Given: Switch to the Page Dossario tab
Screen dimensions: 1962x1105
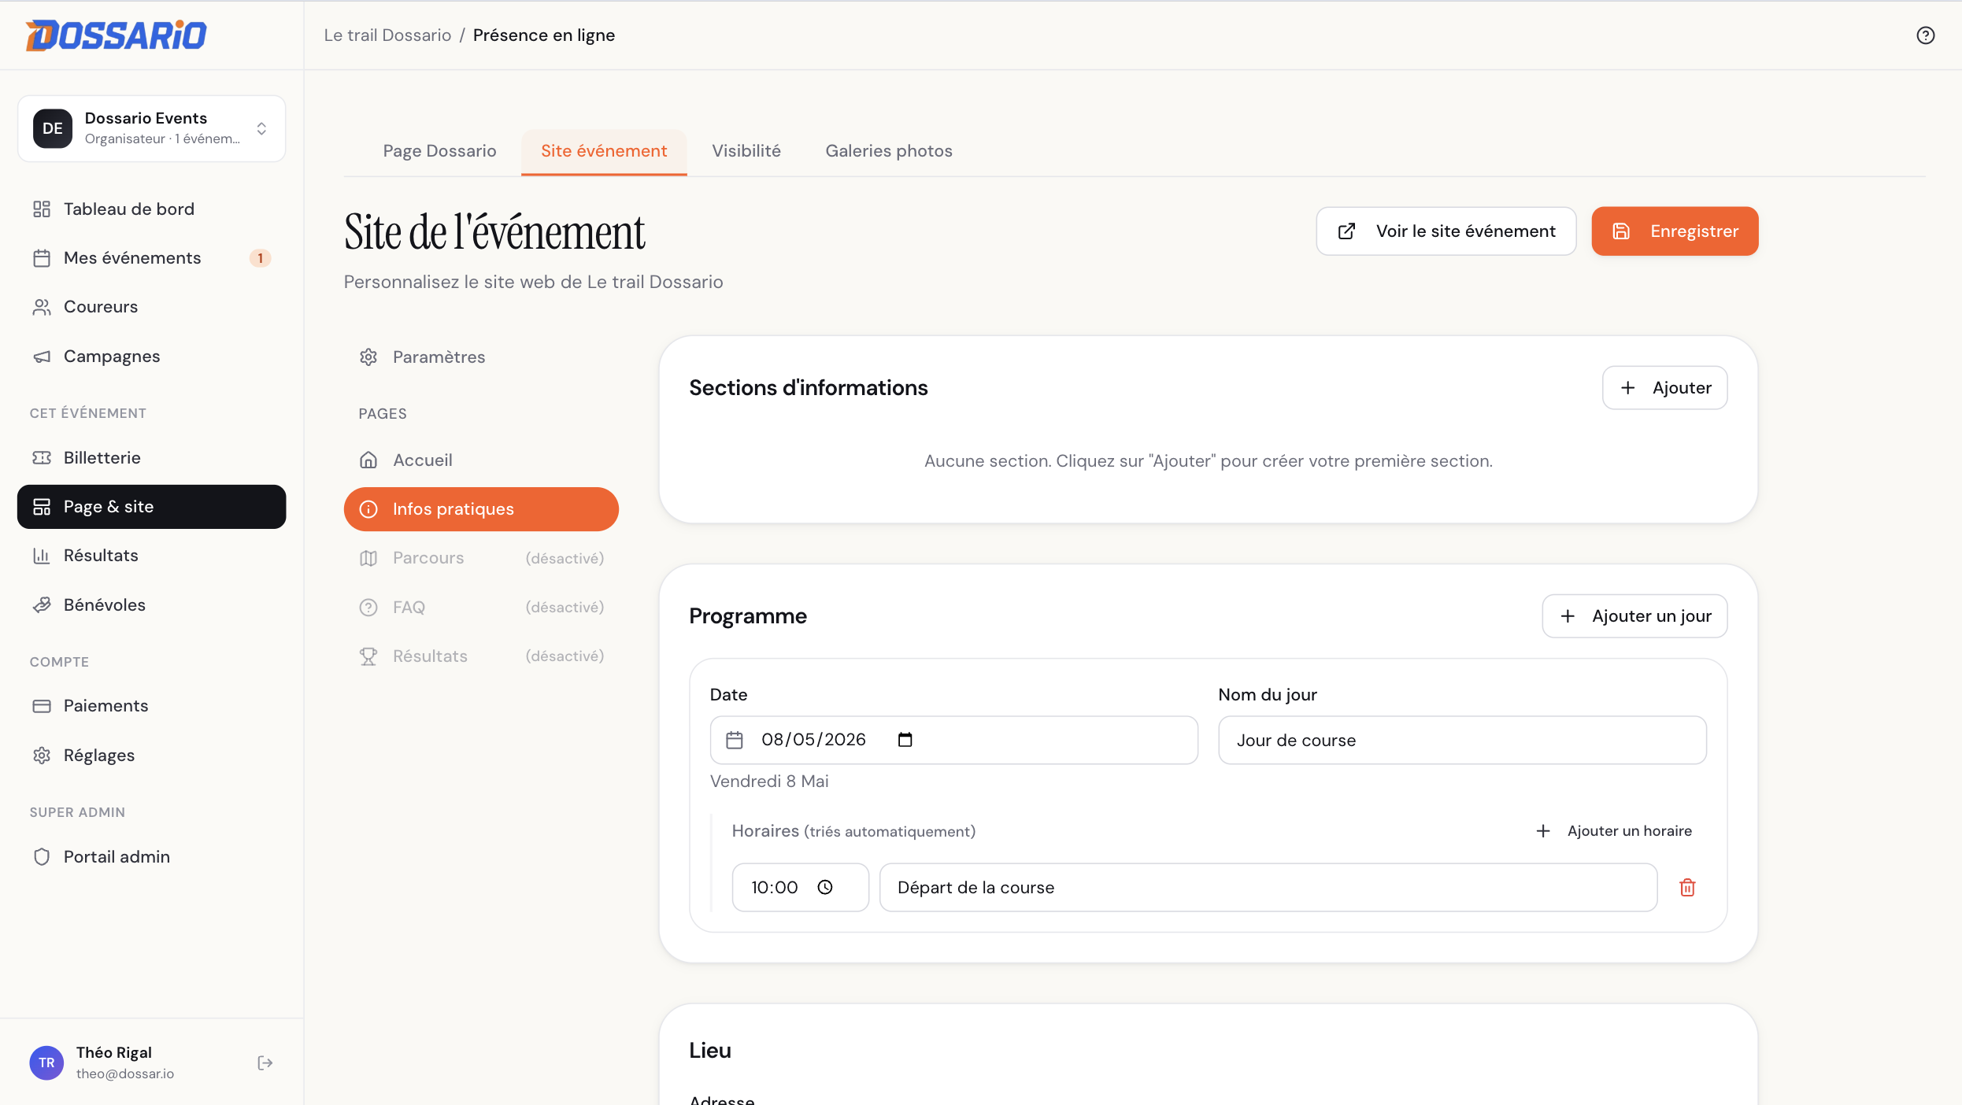Looking at the screenshot, I should (x=439, y=151).
